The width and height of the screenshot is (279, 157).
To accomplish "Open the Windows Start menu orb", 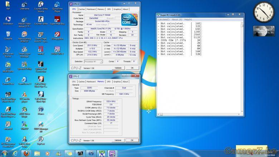I will pos(4,153).
